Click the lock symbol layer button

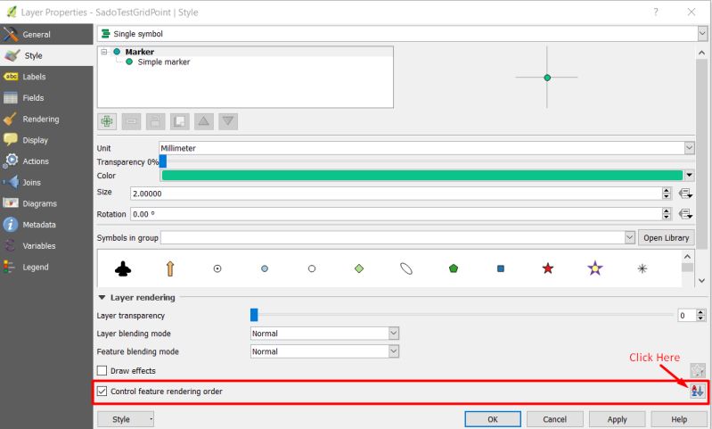point(155,121)
